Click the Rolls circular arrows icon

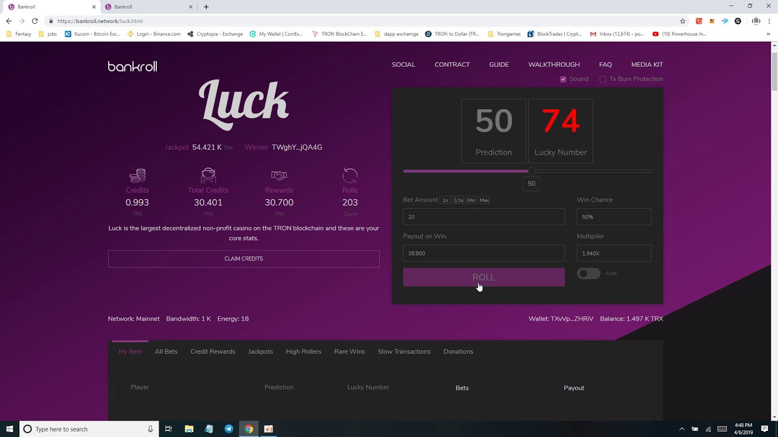[350, 175]
